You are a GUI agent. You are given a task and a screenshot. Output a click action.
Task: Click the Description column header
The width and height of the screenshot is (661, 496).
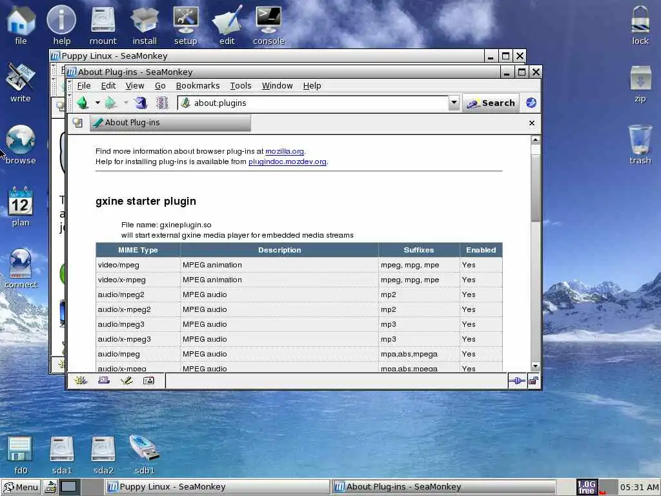[280, 250]
